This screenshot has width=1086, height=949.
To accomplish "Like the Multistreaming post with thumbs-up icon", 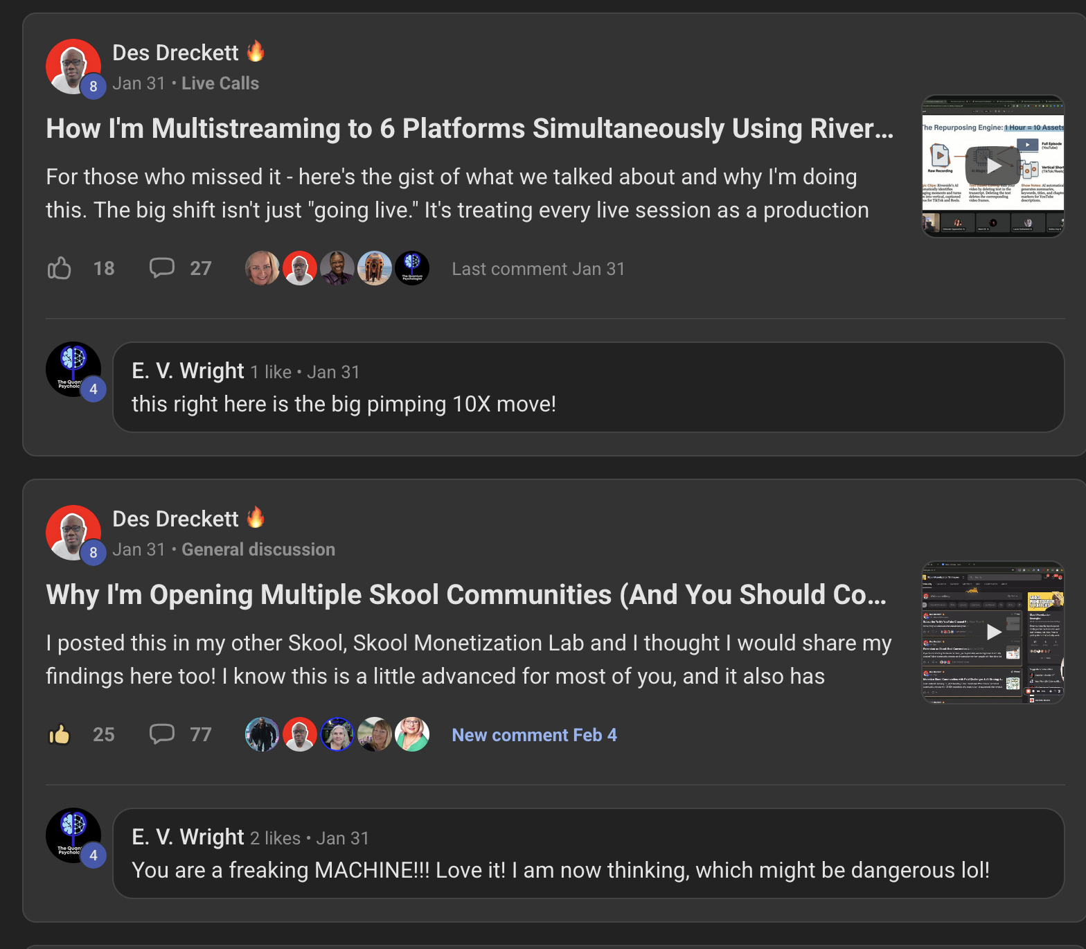I will (60, 268).
